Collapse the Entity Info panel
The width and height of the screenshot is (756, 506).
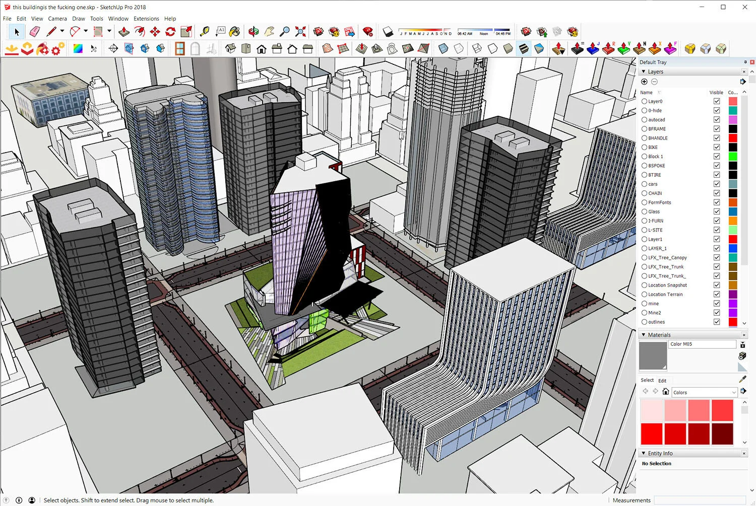(644, 453)
